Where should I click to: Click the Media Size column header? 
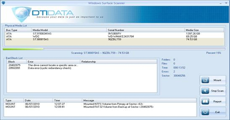click(x=204, y=30)
